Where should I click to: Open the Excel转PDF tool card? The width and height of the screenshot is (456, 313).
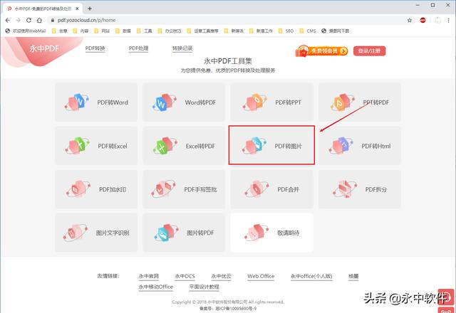(x=184, y=146)
